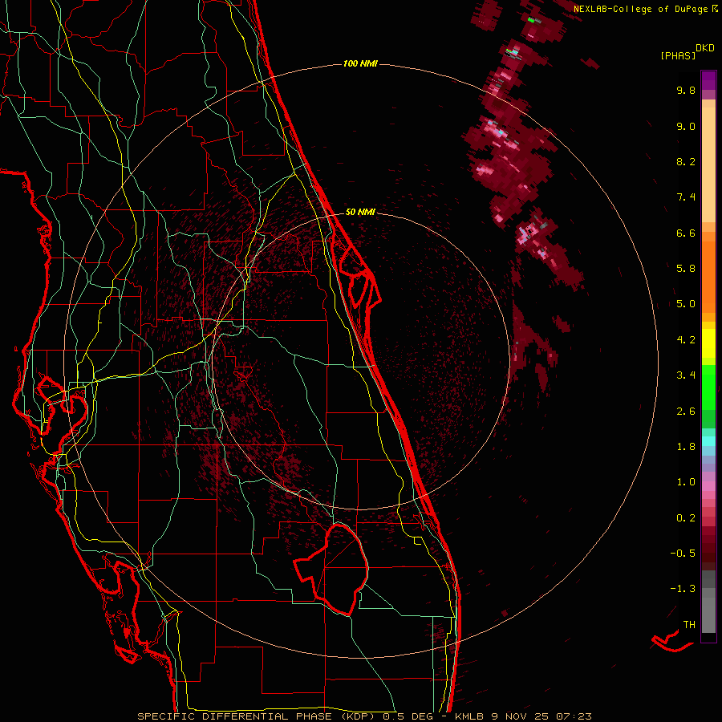Click the 1.0 scale value
Screen dimensions: 722x722
tap(686, 482)
